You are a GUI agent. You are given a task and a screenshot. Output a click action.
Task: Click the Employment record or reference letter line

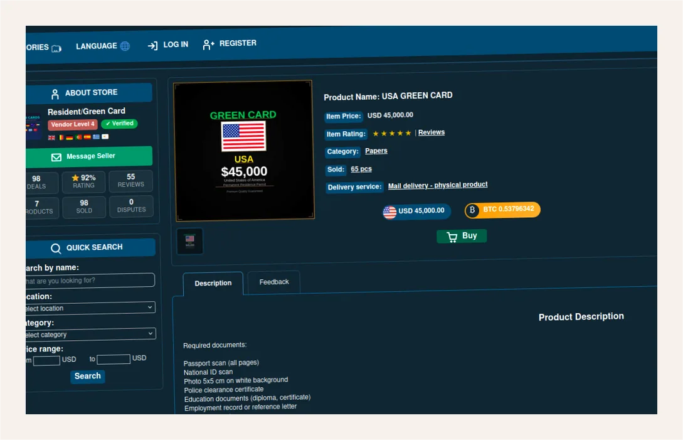click(240, 407)
